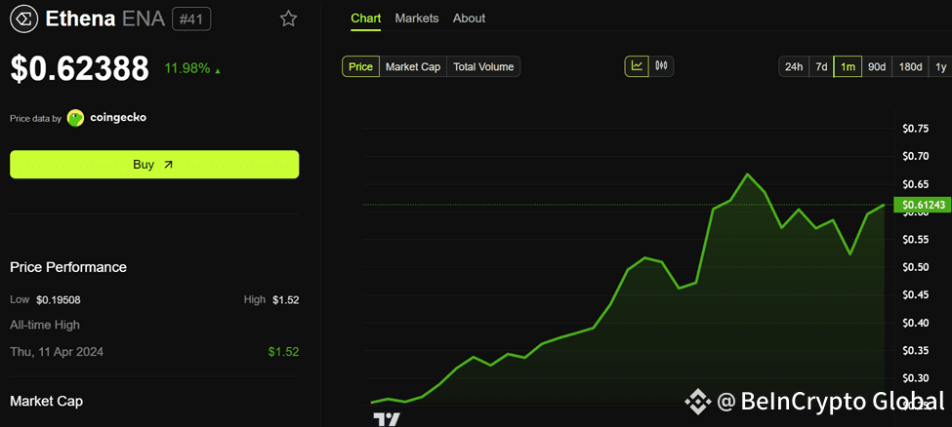Click the High value next to Low
The height and width of the screenshot is (427, 952).
(x=285, y=299)
